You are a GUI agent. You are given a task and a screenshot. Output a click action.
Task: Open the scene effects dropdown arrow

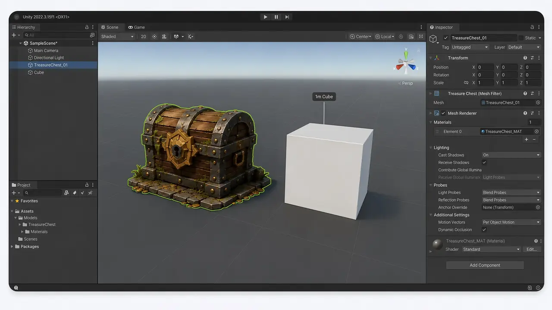182,37
